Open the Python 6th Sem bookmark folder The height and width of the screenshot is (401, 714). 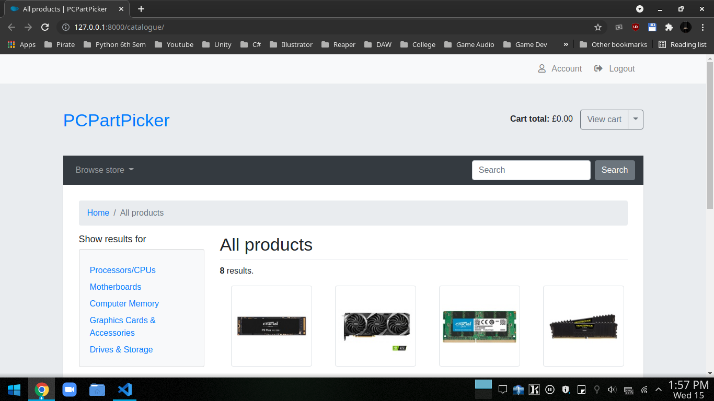(114, 44)
